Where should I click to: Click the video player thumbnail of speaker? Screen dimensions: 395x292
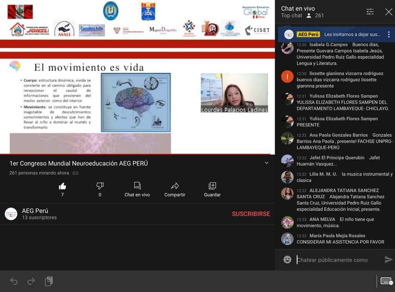pos(234,93)
